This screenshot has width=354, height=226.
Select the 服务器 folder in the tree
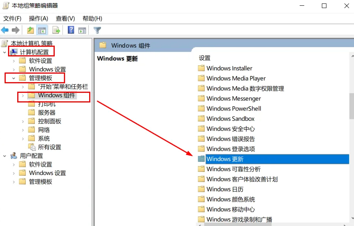[x=47, y=112]
